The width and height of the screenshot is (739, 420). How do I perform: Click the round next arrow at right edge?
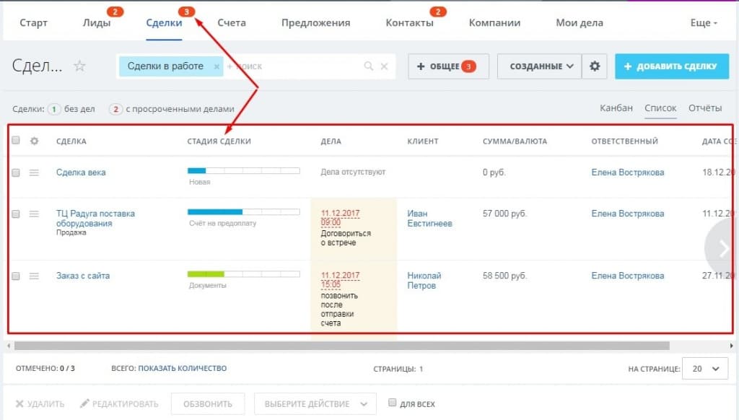tap(723, 248)
